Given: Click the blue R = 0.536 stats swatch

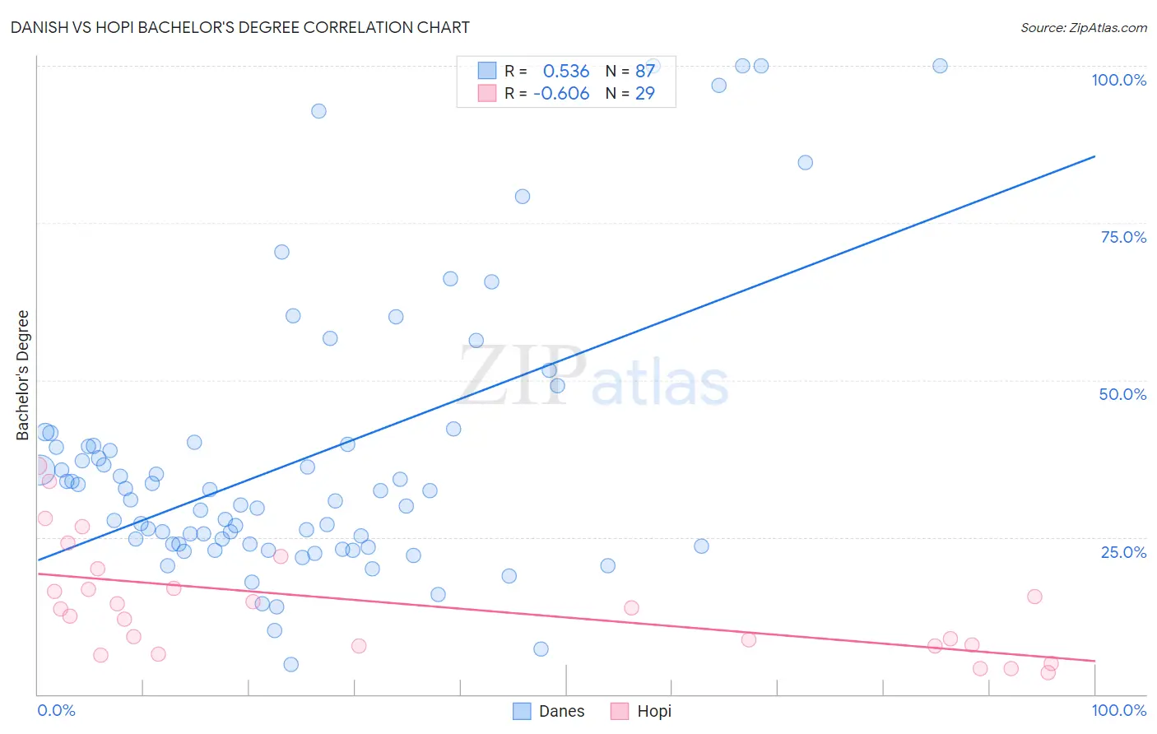Looking at the screenshot, I should [487, 71].
